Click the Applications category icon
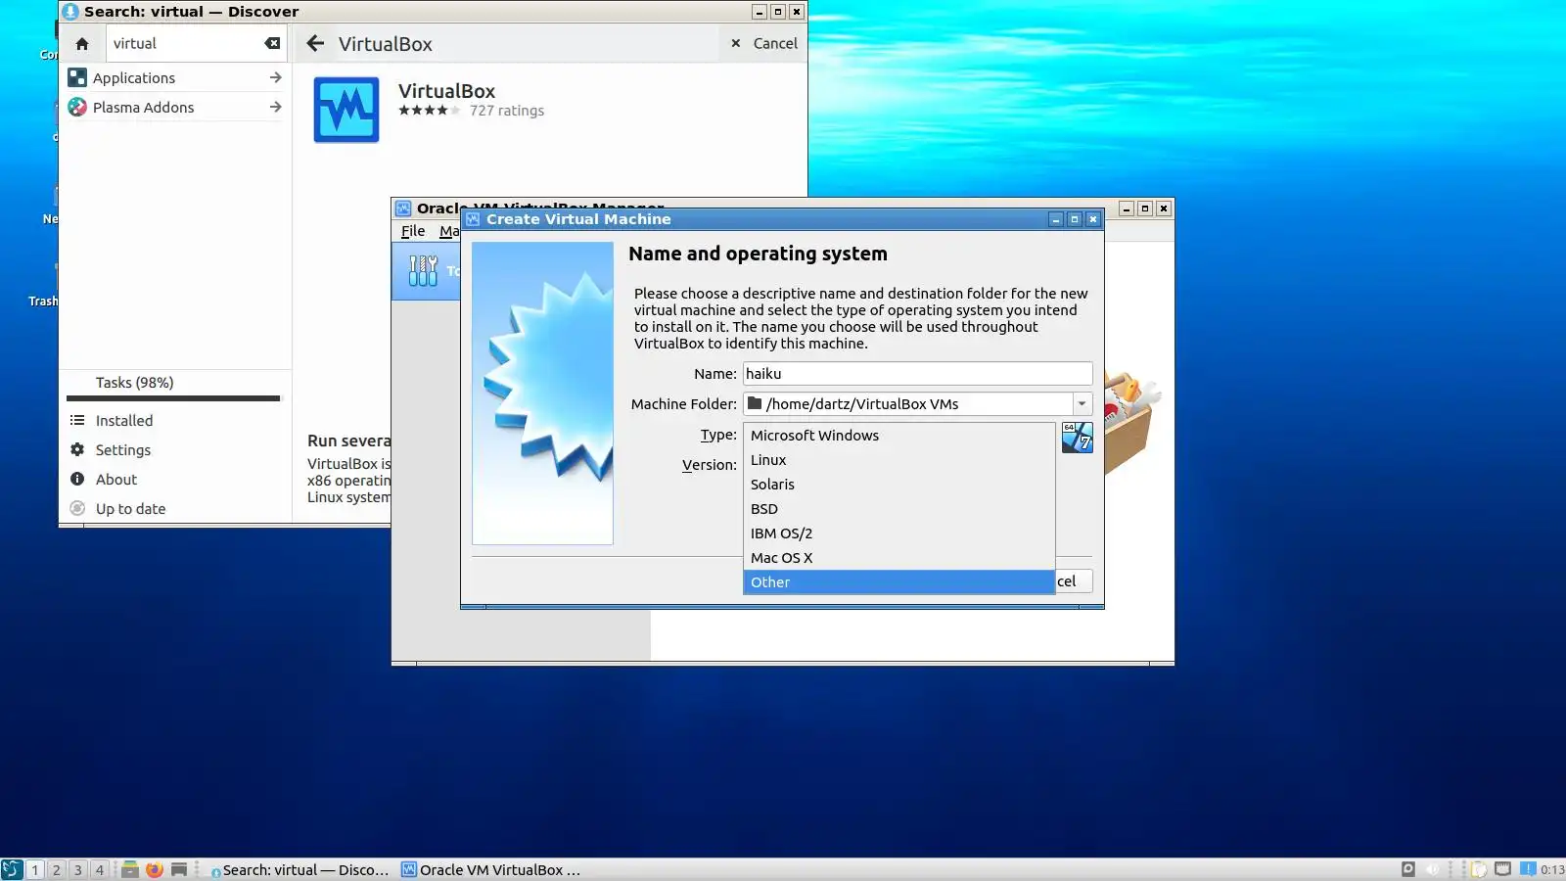The image size is (1566, 881). pos(77,77)
